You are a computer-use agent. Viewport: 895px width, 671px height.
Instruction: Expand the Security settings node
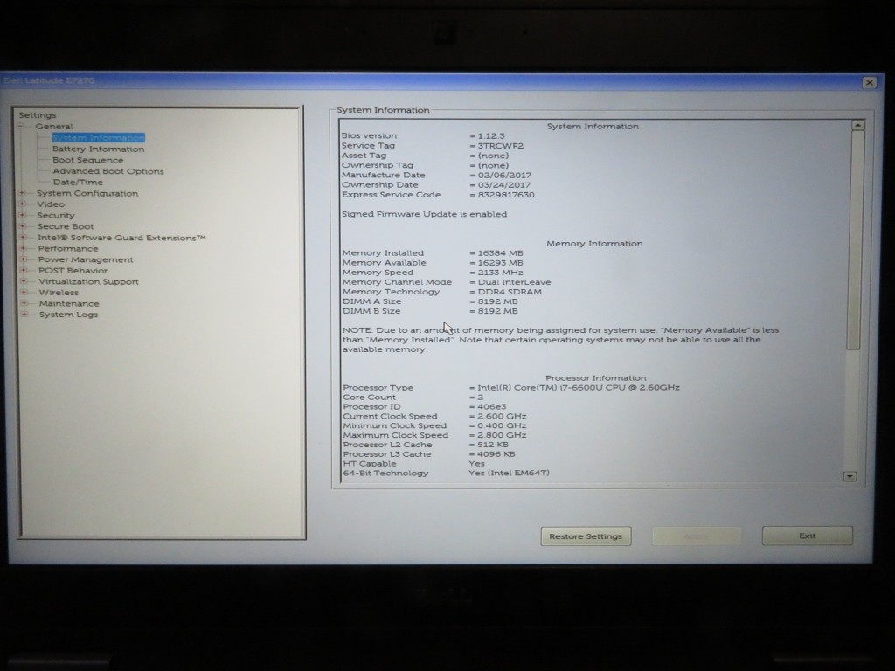tap(22, 215)
